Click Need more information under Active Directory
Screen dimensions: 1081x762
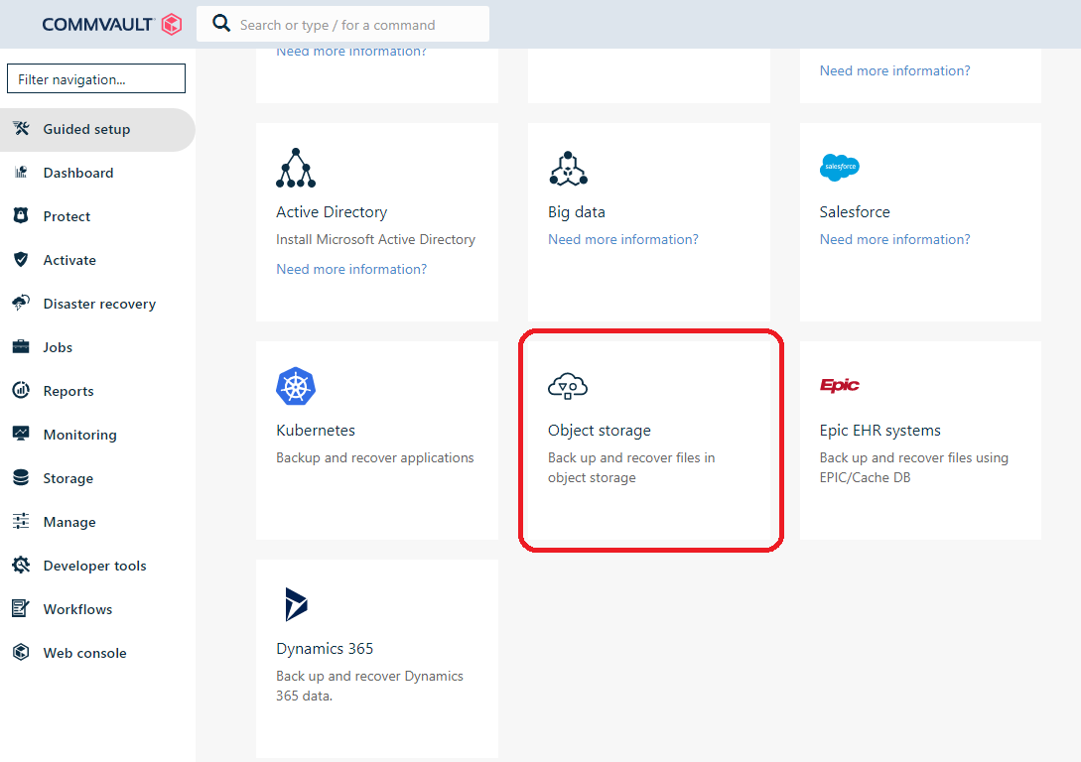pyautogui.click(x=351, y=269)
